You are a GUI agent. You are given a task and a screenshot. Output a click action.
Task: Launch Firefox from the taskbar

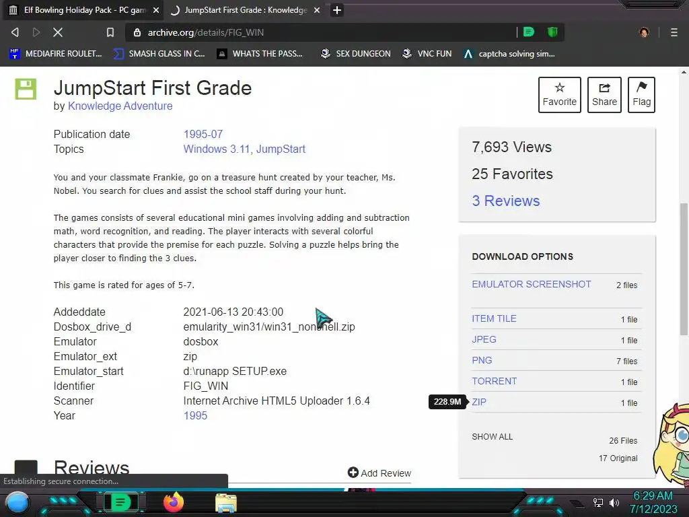point(173,502)
